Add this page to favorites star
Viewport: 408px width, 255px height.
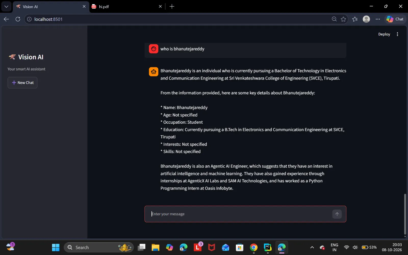coord(343,19)
